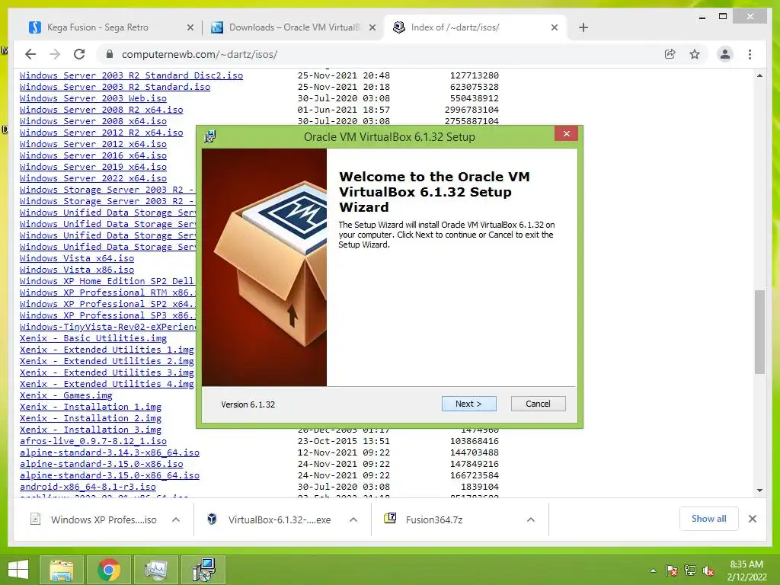Viewport: 780px width, 585px height.
Task: Open the Chrome three-dot menu
Action: tap(750, 54)
